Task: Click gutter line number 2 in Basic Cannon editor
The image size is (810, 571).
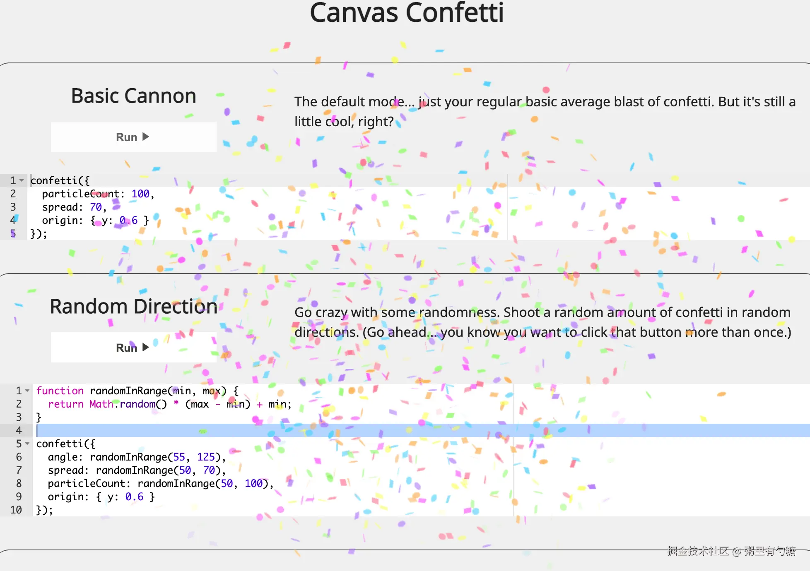Action: click(x=13, y=194)
